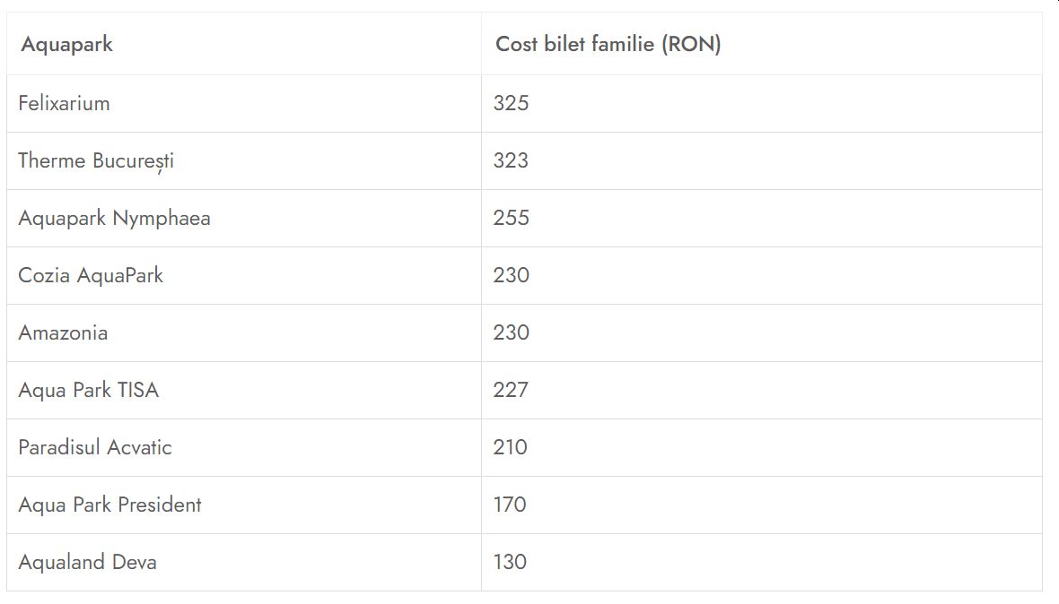1059x604 pixels.
Task: Select the 170 cost value
Action: [x=510, y=505]
